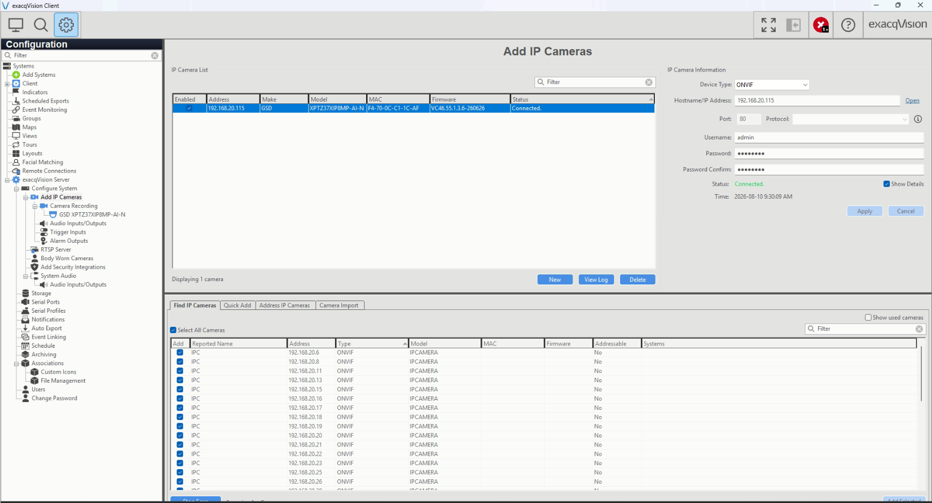
Task: Open Alarm Outputs item
Action: (69, 241)
